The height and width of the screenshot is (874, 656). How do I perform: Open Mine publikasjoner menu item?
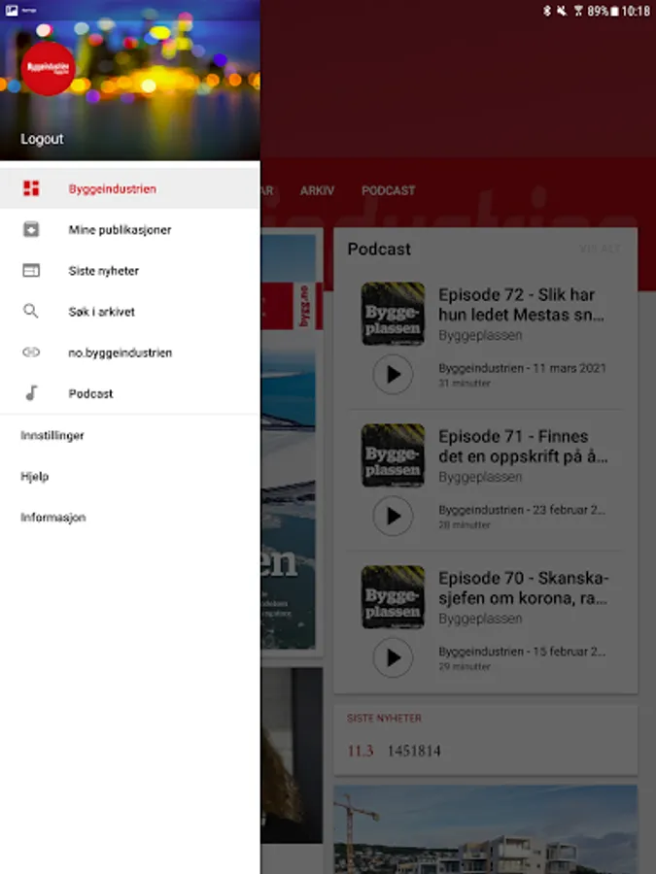[x=130, y=229]
